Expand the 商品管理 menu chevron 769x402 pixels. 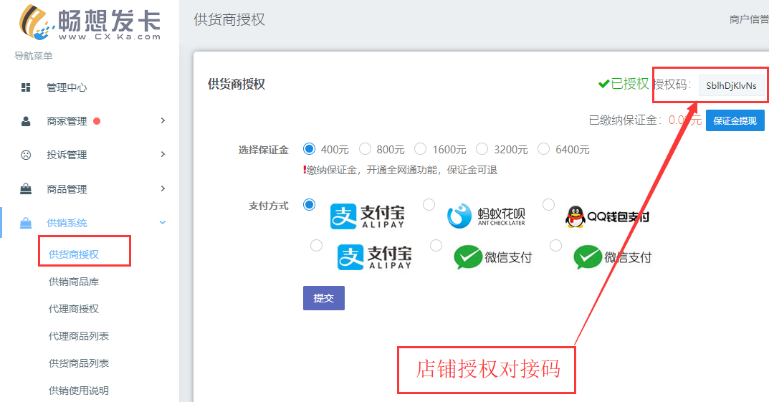(x=163, y=188)
